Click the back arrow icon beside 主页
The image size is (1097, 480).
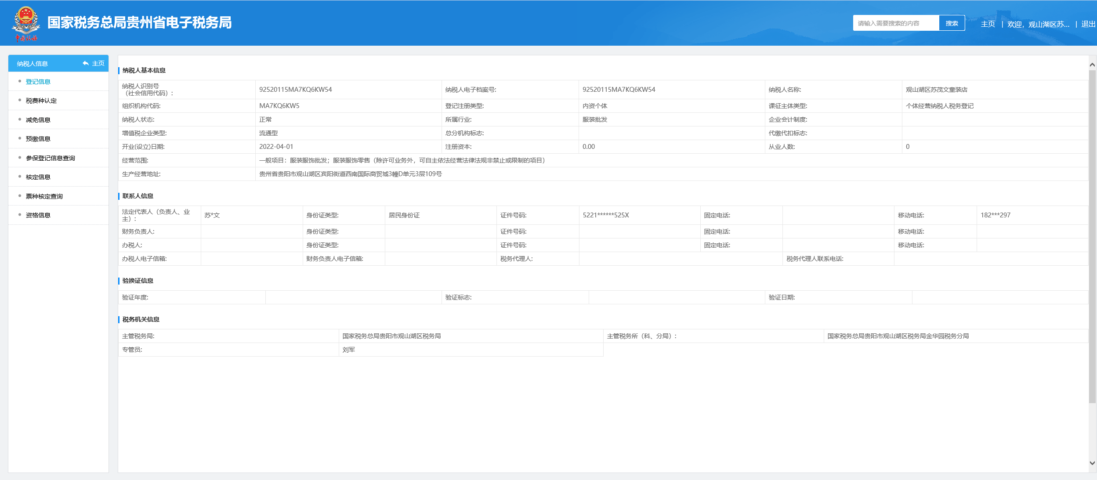click(x=86, y=64)
